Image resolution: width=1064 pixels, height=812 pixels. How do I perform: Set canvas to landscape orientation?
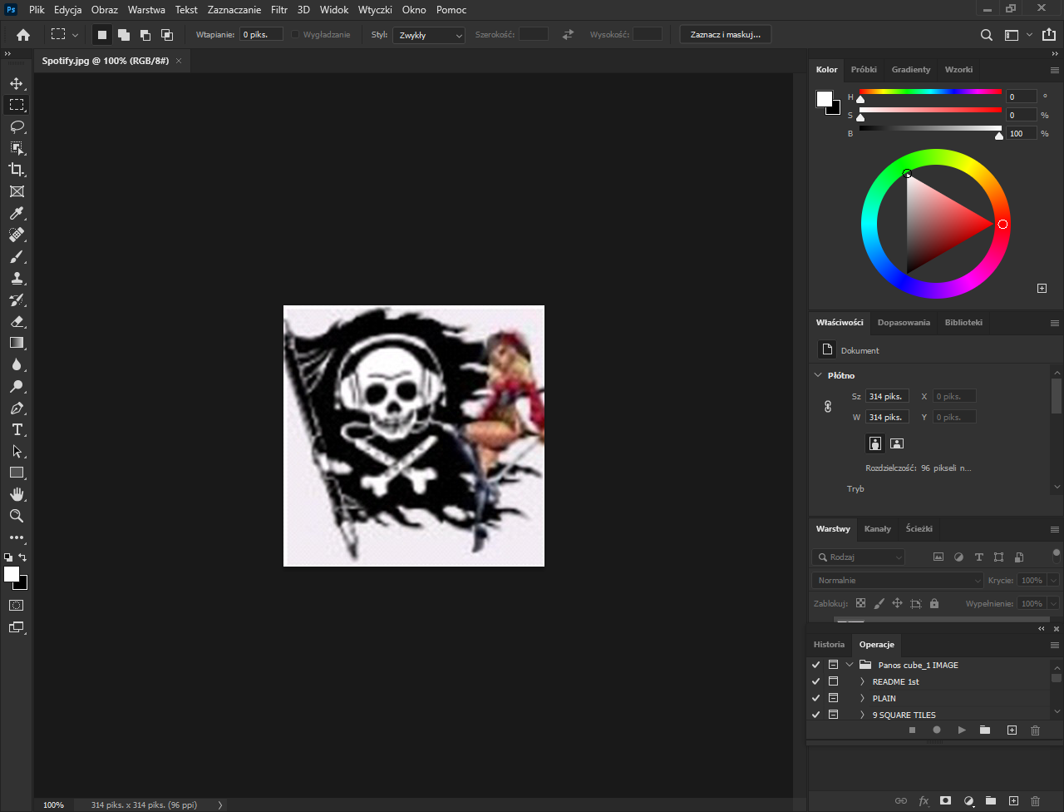tap(897, 443)
